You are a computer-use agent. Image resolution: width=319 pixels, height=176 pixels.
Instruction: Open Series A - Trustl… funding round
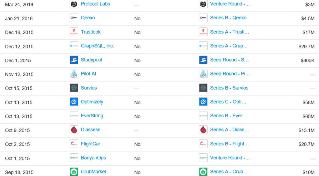coord(230,32)
